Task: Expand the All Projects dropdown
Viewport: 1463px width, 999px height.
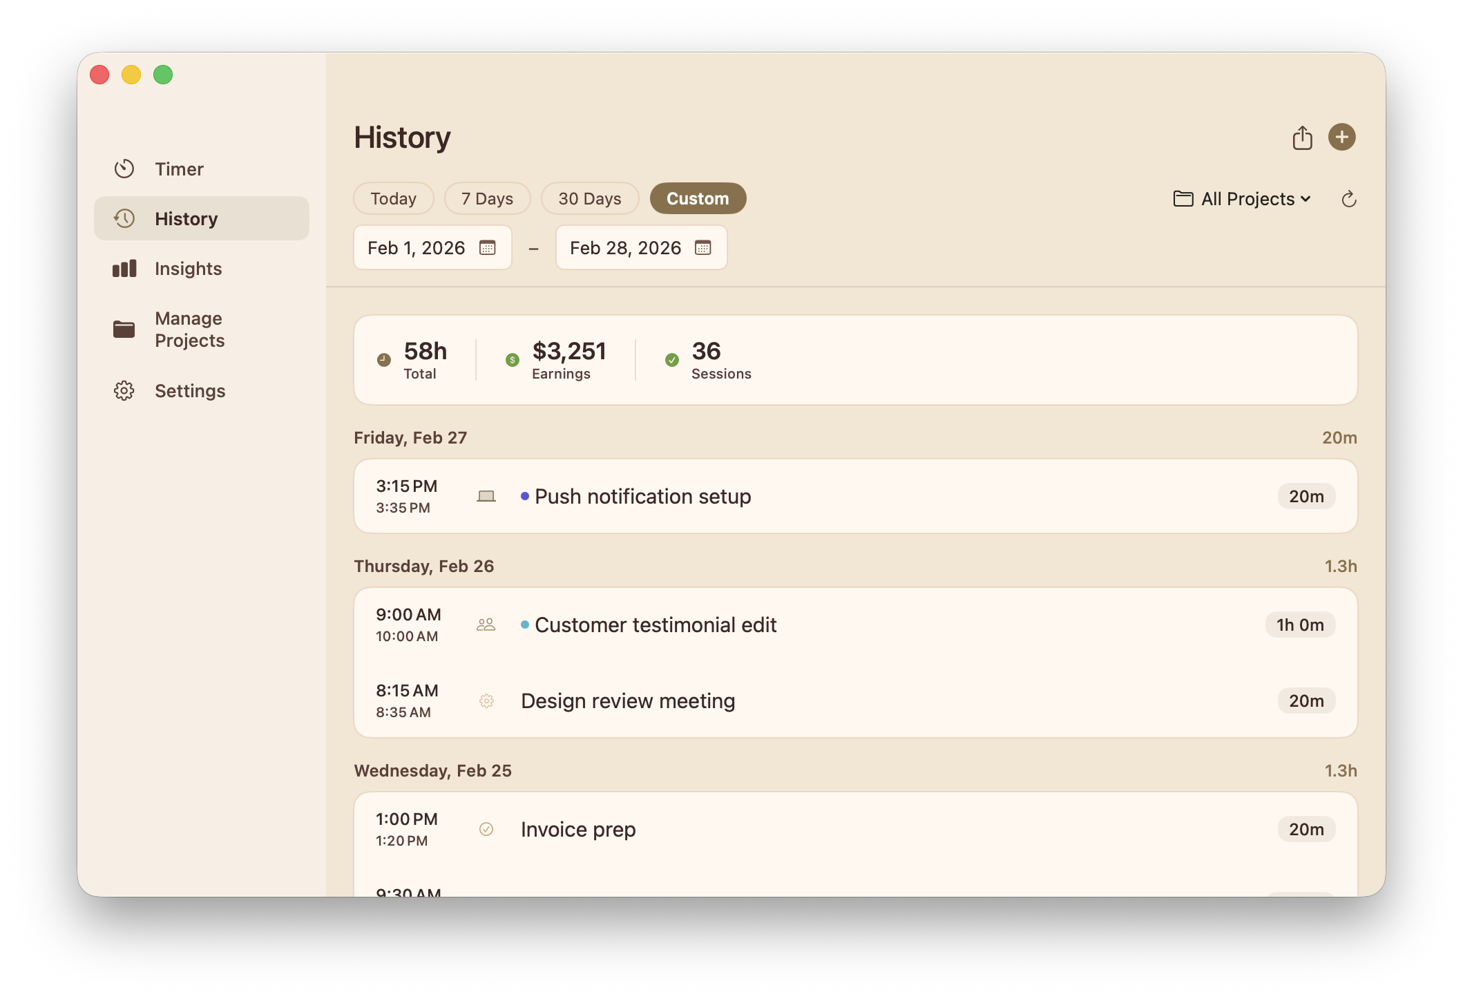Action: point(1242,199)
